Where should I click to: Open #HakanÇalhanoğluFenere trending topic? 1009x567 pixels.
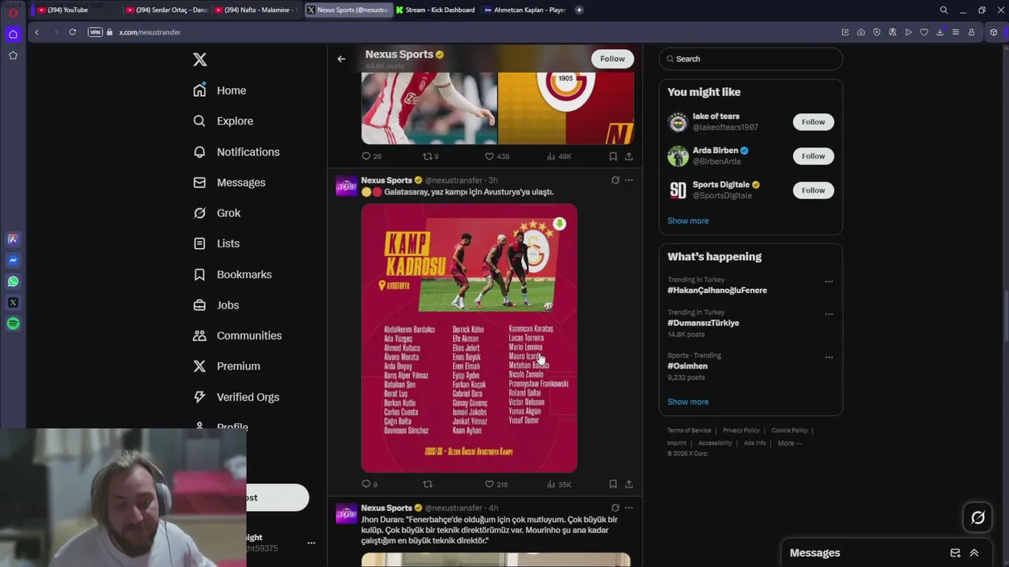click(717, 291)
